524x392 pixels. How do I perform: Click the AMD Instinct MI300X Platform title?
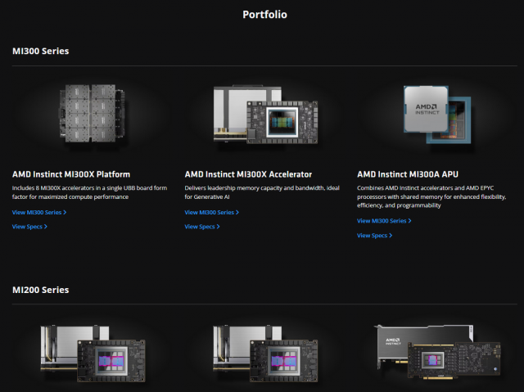(x=71, y=174)
